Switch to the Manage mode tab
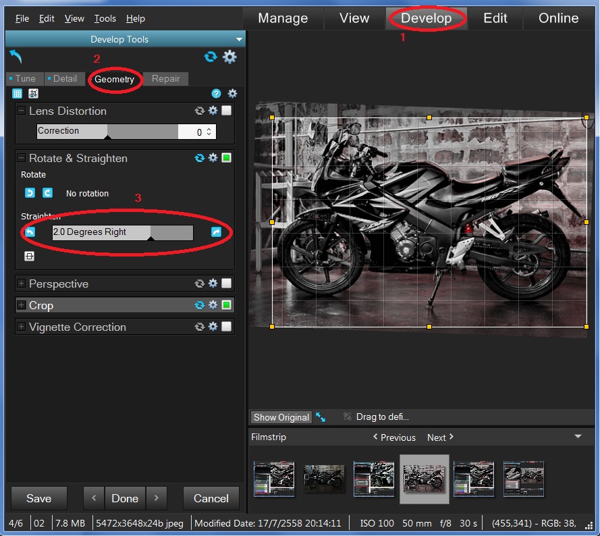Image resolution: width=600 pixels, height=536 pixels. (283, 18)
